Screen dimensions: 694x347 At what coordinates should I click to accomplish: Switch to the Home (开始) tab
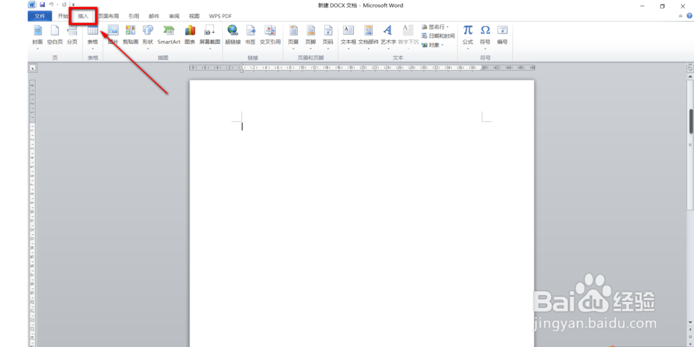[63, 16]
